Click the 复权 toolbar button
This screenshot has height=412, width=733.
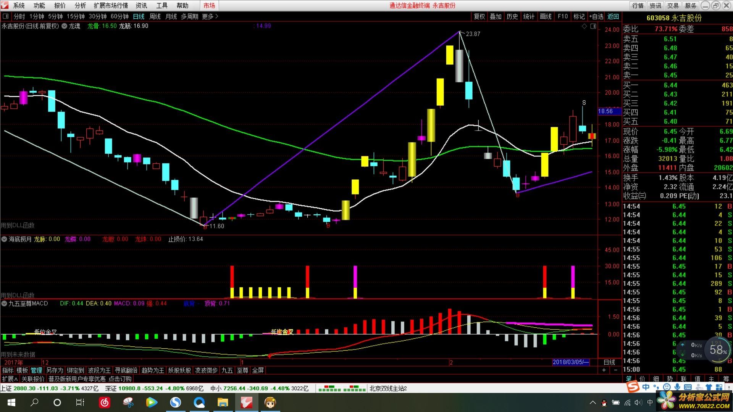pyautogui.click(x=479, y=16)
